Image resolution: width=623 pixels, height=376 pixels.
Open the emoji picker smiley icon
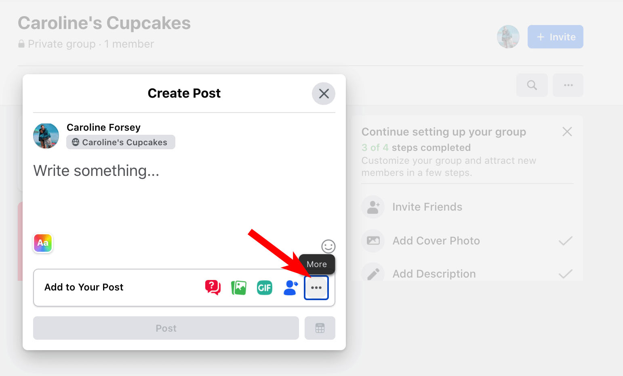[328, 246]
